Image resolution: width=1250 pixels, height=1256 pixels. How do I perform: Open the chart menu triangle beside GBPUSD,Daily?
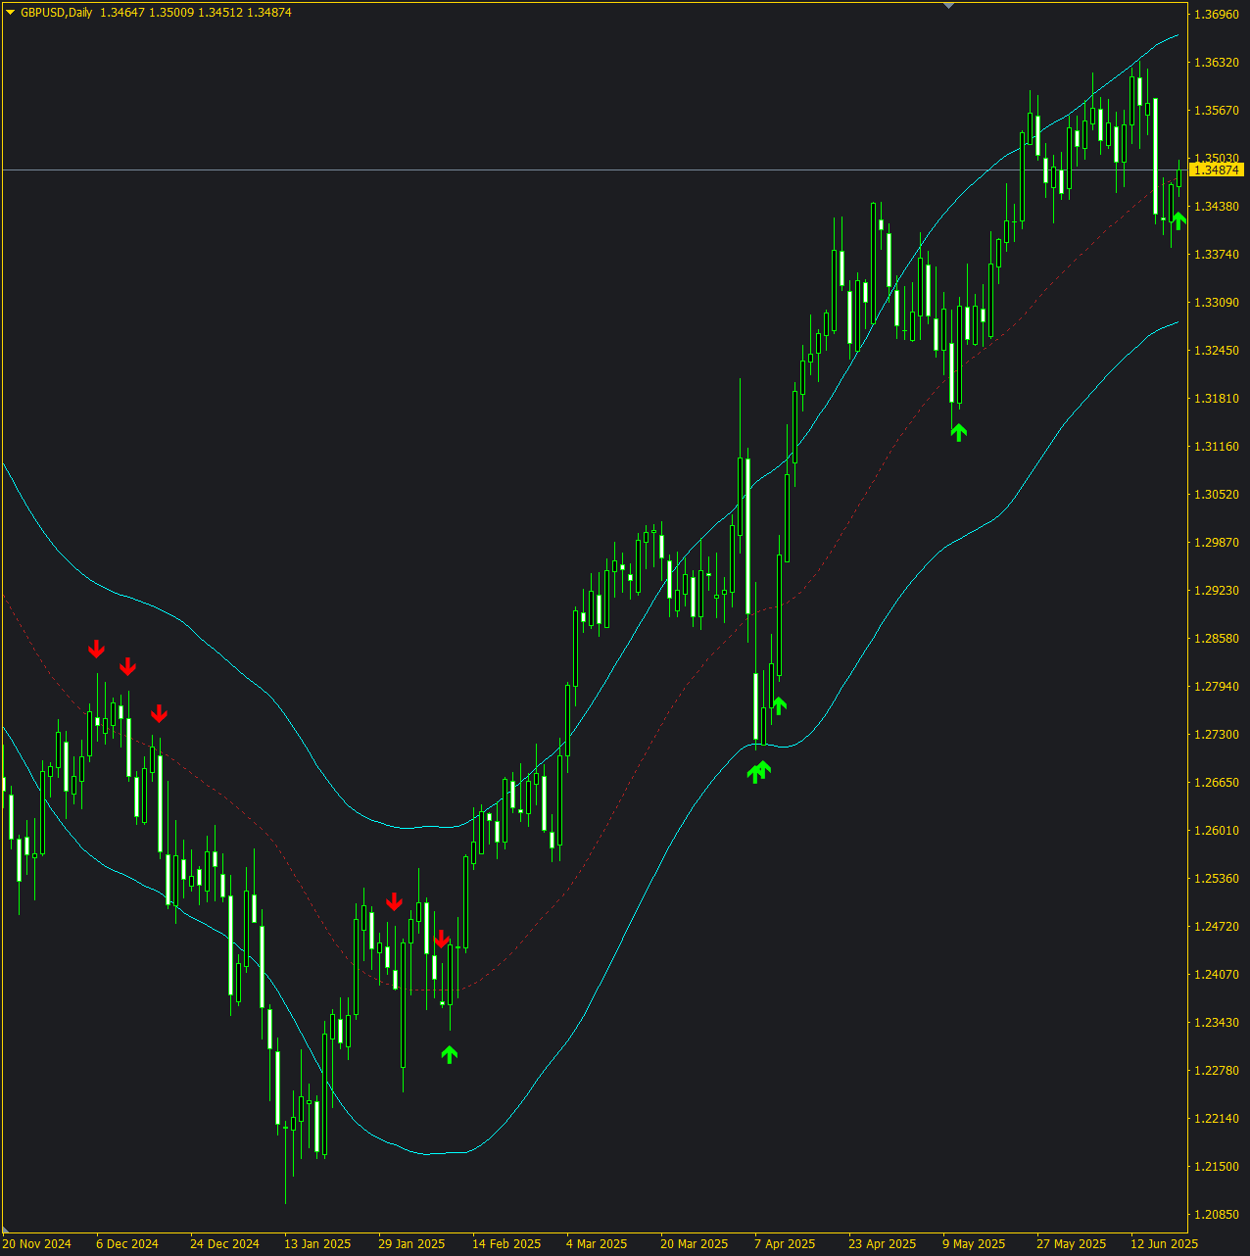[x=11, y=13]
